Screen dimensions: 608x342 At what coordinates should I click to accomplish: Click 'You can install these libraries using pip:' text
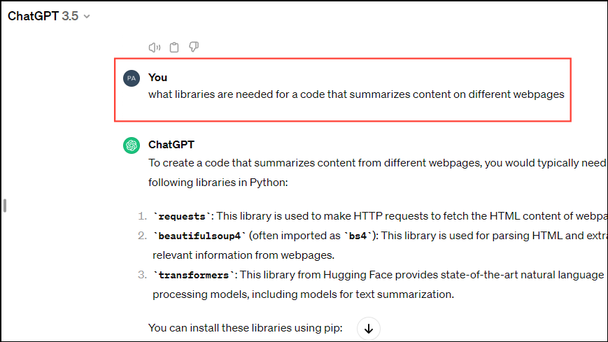pyautogui.click(x=245, y=328)
